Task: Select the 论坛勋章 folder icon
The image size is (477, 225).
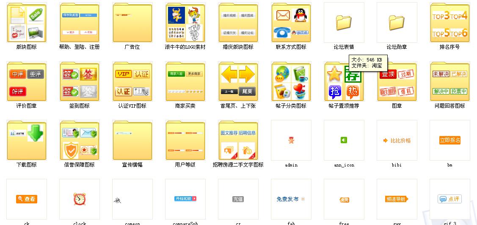Action: pos(397,22)
